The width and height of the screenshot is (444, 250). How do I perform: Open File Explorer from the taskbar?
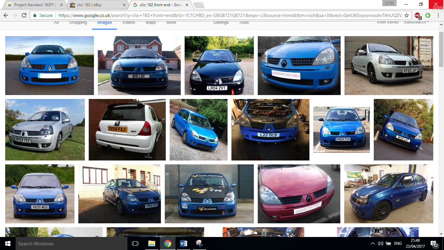[151, 243]
